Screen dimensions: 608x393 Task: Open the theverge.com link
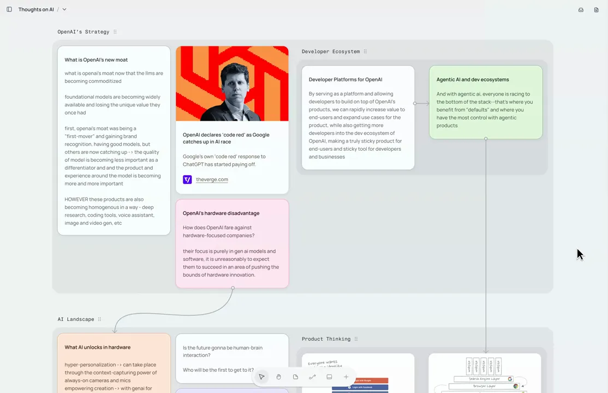click(x=212, y=179)
